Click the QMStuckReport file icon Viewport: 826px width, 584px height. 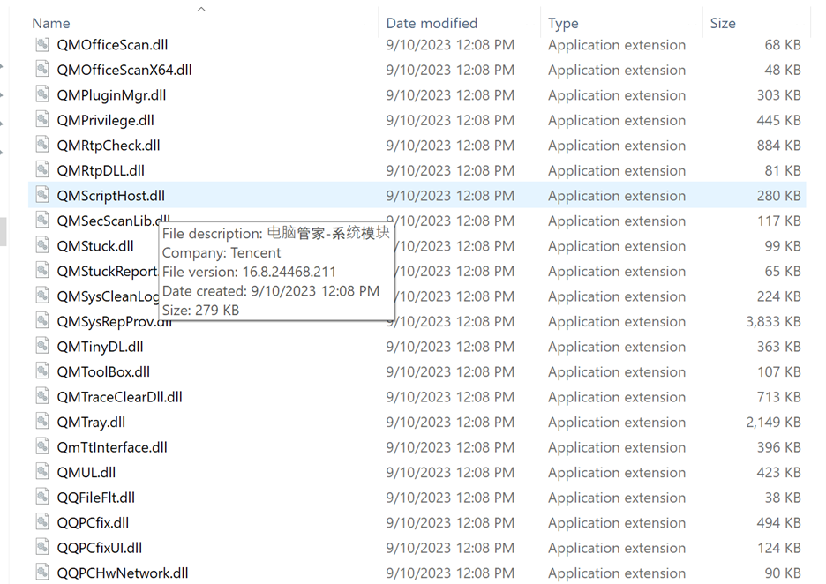[x=42, y=271]
